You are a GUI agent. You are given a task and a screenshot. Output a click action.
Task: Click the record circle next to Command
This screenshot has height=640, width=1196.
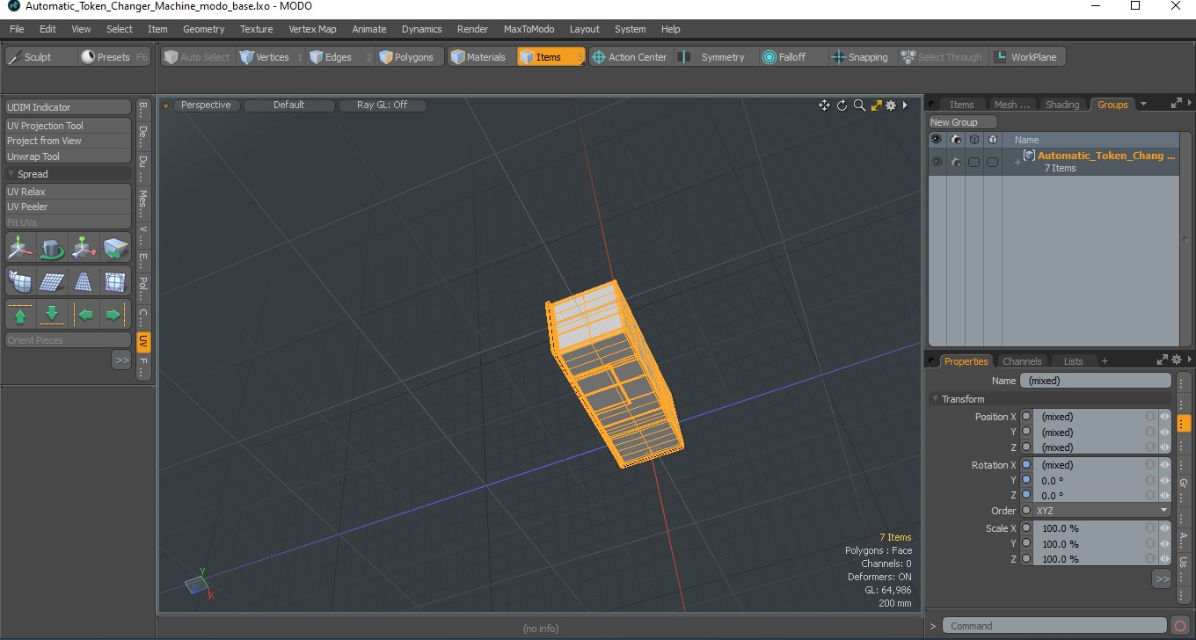click(x=1180, y=626)
